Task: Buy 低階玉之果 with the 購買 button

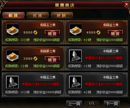Action: coord(52,33)
